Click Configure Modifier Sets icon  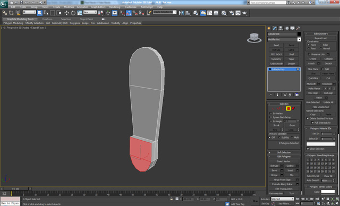point(297,95)
